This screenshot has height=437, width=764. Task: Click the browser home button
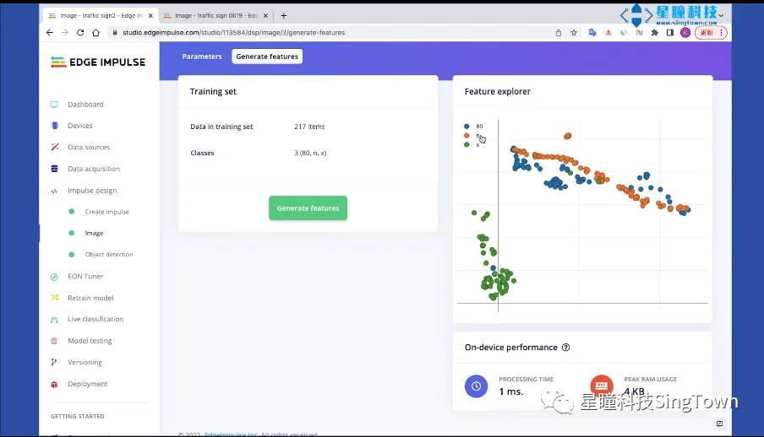pos(96,33)
